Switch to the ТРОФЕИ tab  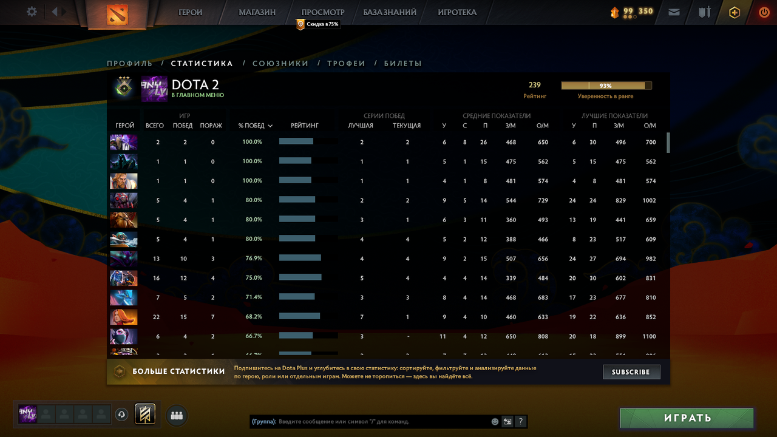click(x=346, y=63)
